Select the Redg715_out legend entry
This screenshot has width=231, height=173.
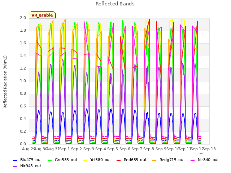coord(169,160)
